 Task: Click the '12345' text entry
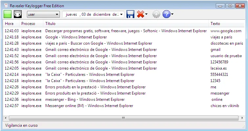(215, 81)
